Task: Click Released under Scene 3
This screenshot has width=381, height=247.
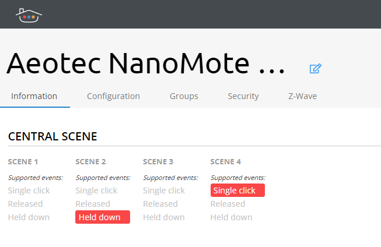Action: click(x=160, y=204)
